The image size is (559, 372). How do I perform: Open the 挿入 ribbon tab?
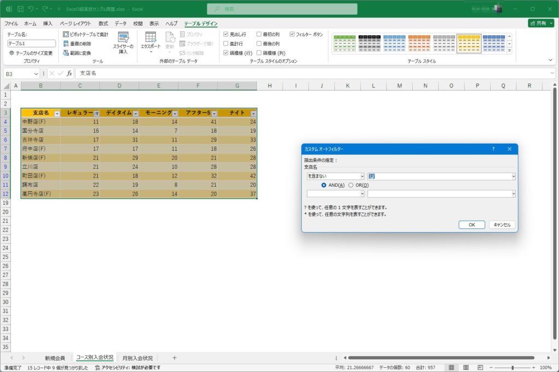[x=48, y=23]
